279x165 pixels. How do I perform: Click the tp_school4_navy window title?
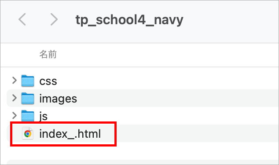tap(129, 20)
